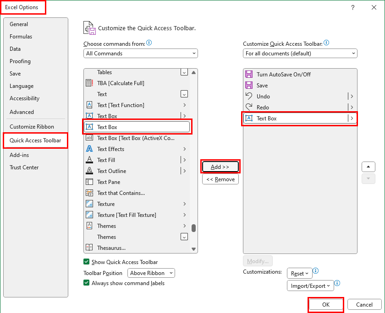Image resolution: width=385 pixels, height=313 pixels.
Task: Click the Add >> button
Action: tap(220, 167)
